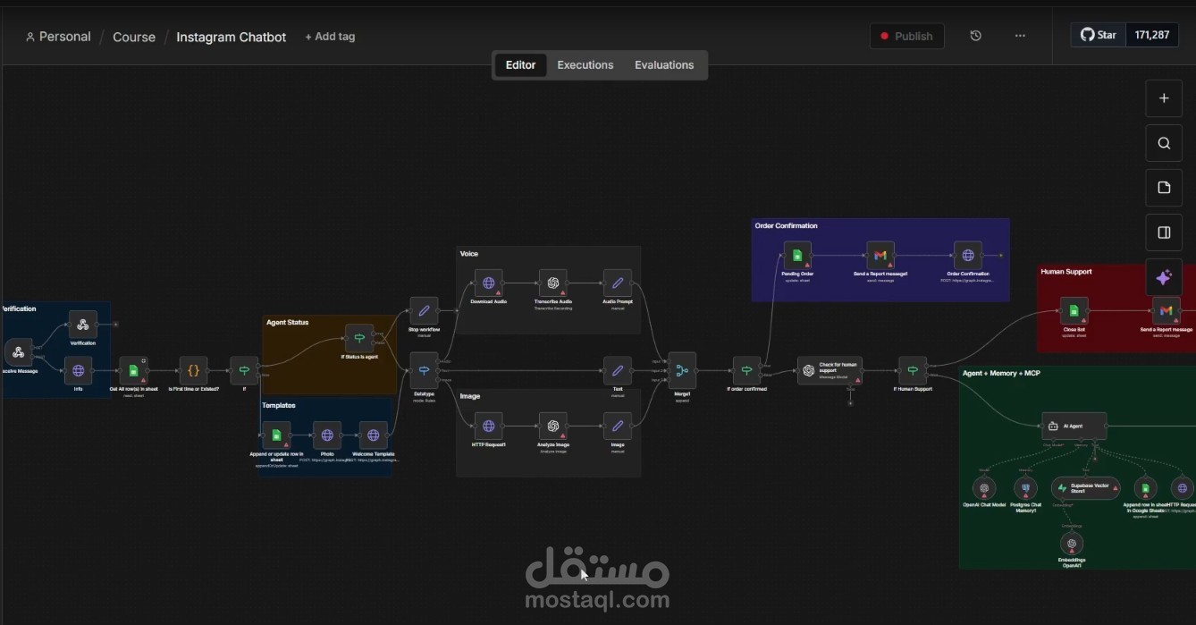Select the Stop workflow node

pyautogui.click(x=424, y=311)
